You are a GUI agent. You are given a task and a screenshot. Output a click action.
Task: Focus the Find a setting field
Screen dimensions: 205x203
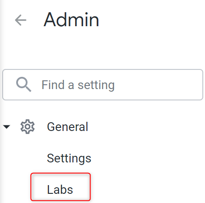[x=103, y=85]
